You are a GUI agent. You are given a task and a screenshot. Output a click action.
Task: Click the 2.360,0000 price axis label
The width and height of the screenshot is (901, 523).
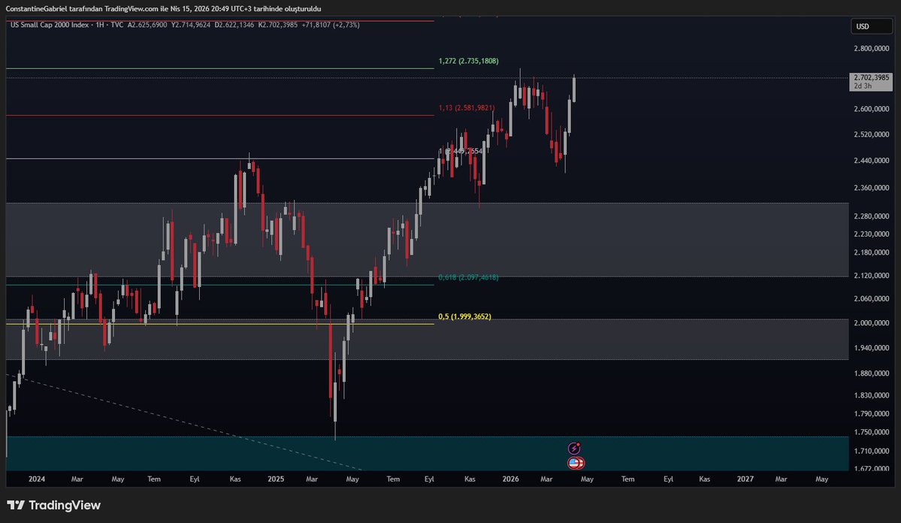(x=871, y=188)
